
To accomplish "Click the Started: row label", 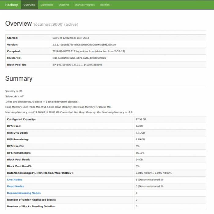I will (x=13, y=38).
